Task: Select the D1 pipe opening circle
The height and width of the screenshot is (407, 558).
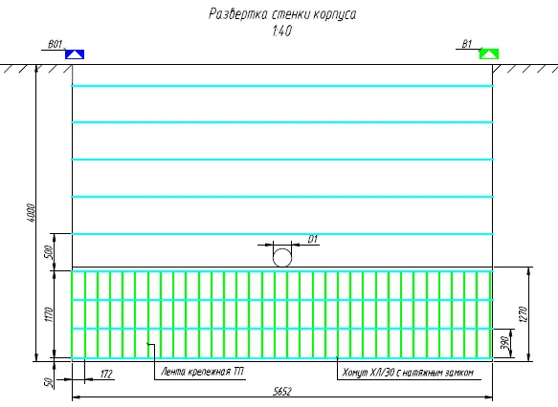Action: [x=282, y=258]
